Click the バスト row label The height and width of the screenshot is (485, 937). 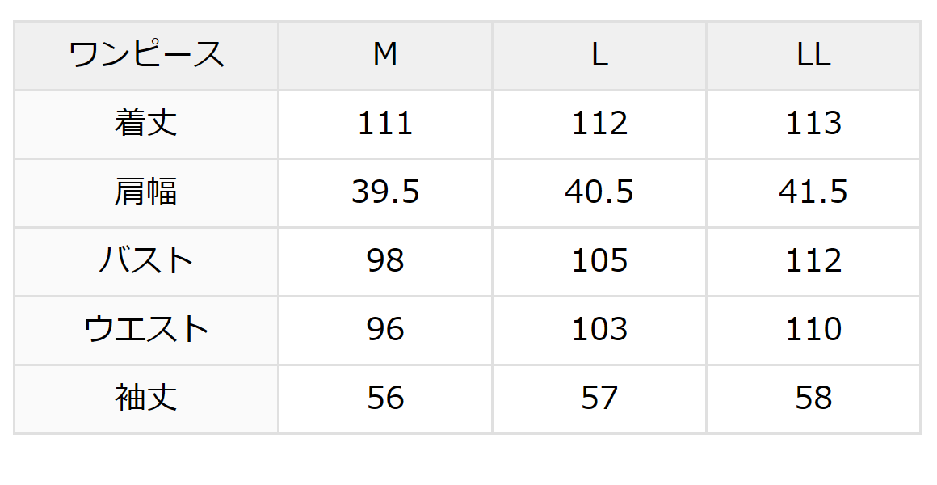[146, 261]
